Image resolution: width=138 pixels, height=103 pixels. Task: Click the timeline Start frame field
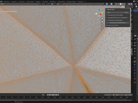(x=119, y=95)
